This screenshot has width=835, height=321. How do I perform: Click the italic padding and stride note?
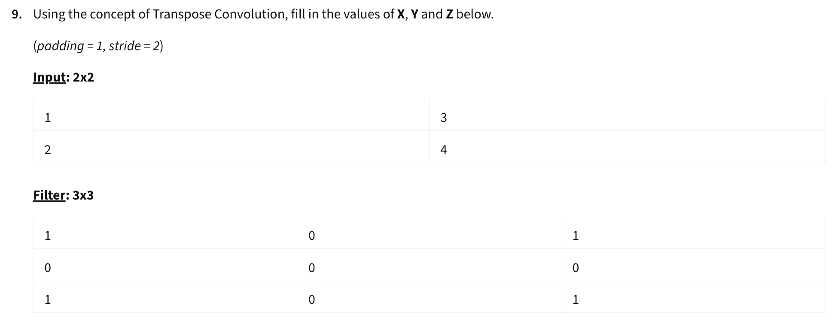98,45
